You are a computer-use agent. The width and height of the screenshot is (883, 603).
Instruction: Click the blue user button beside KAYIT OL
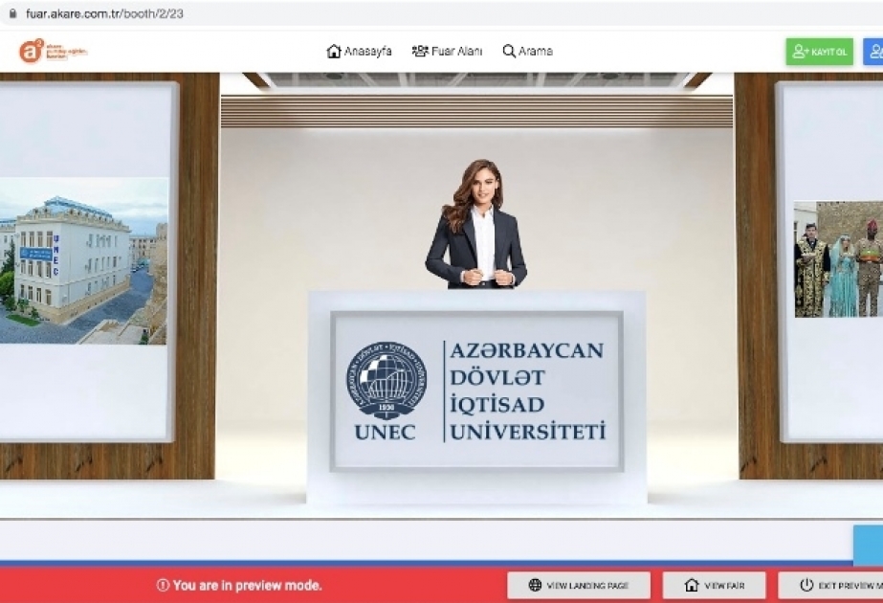pos(873,52)
